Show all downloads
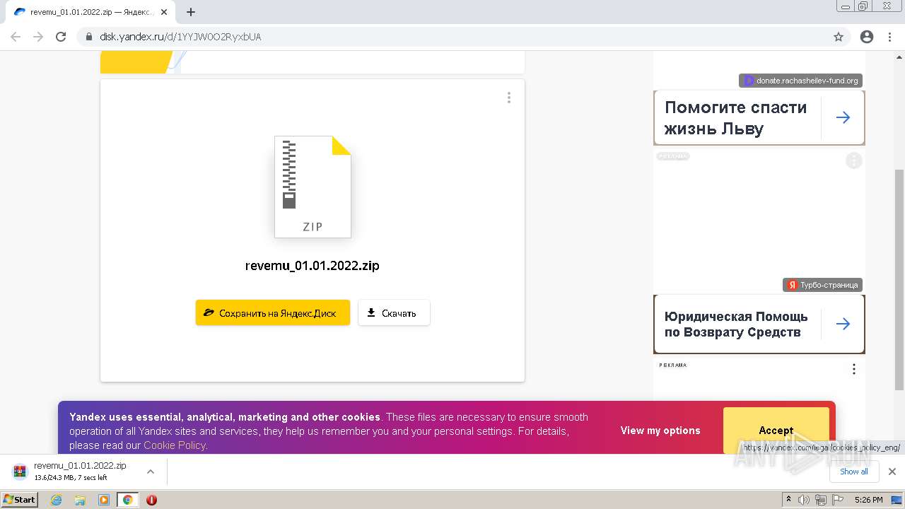905x509 pixels. coord(853,472)
